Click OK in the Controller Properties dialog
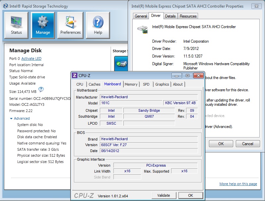265x201 pixels. click(x=221, y=144)
